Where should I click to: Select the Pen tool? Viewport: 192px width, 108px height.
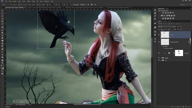[x=2, y=49]
